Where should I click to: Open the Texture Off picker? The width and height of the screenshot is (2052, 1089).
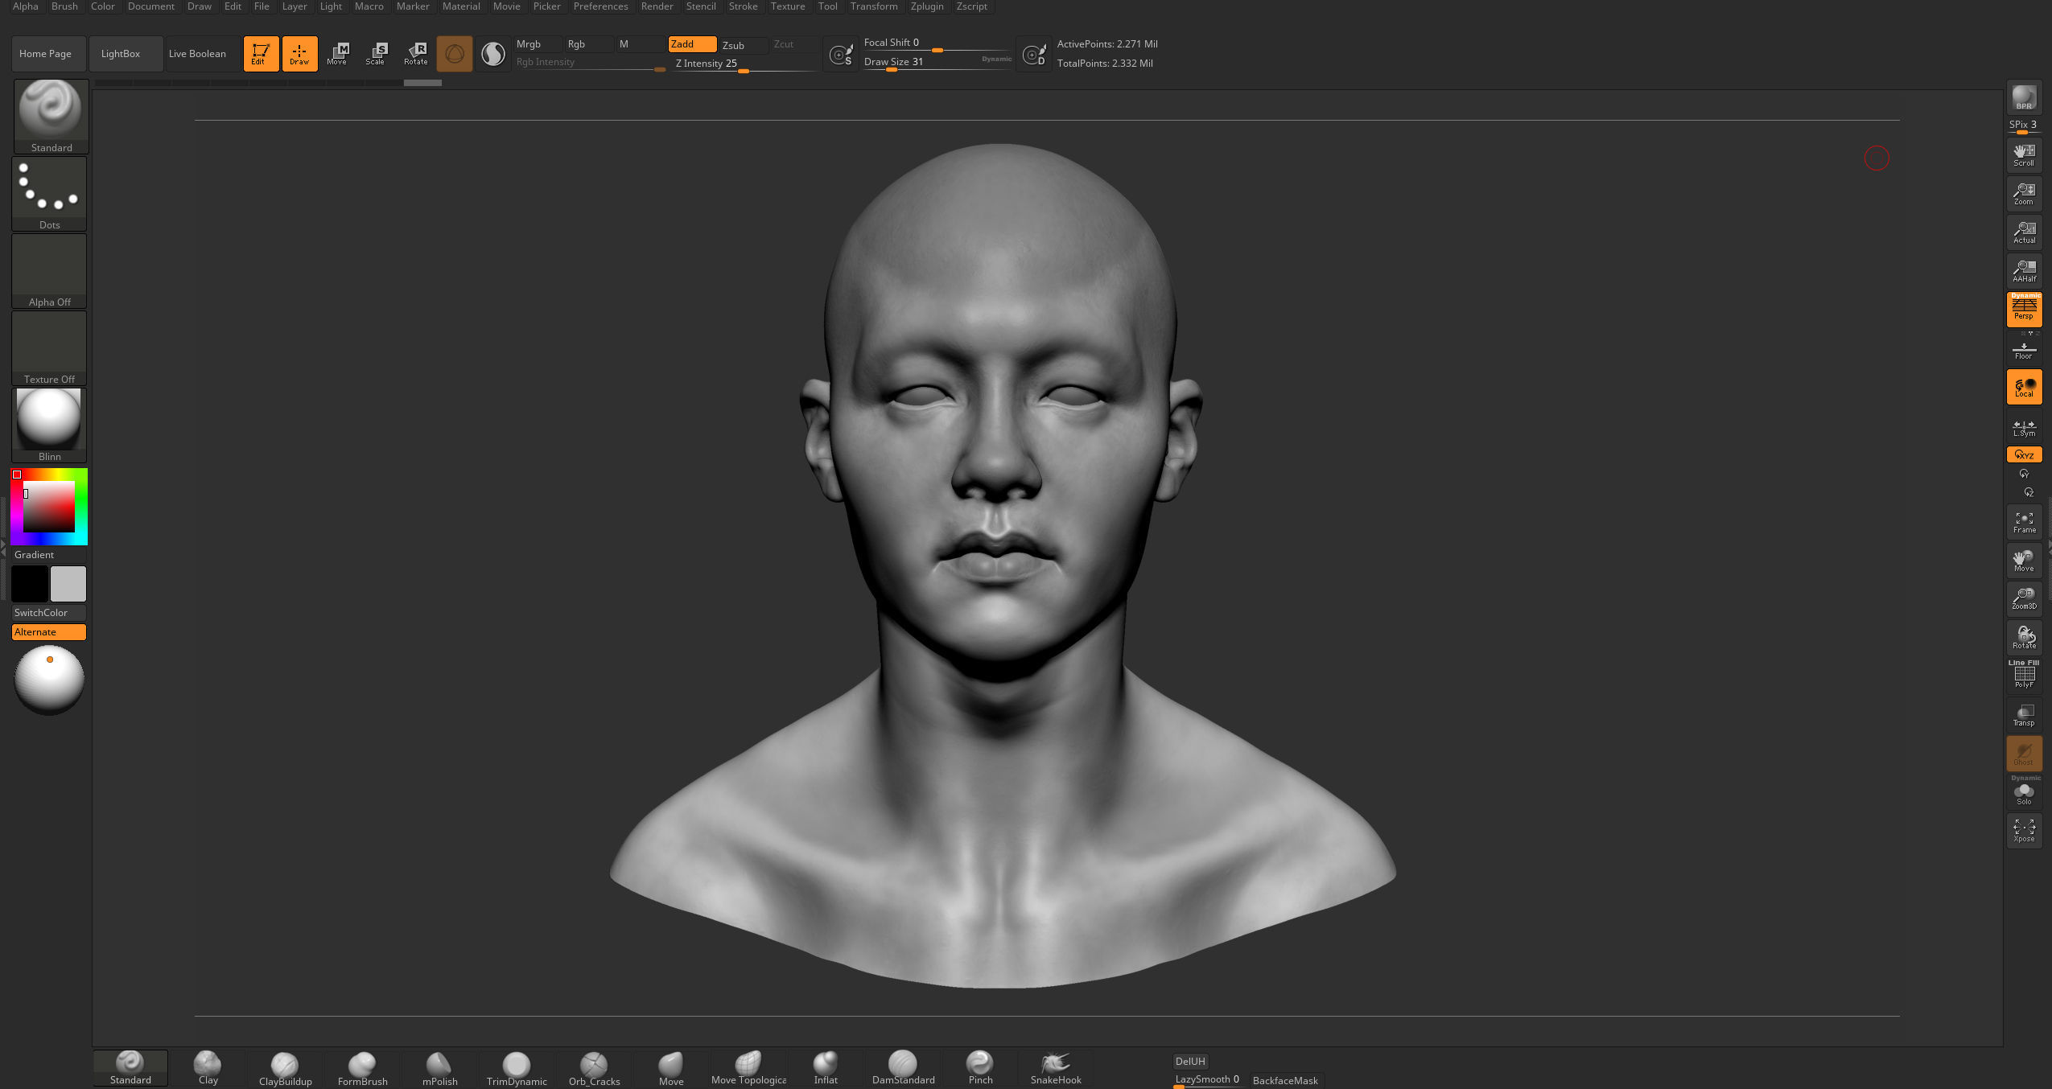tap(49, 348)
